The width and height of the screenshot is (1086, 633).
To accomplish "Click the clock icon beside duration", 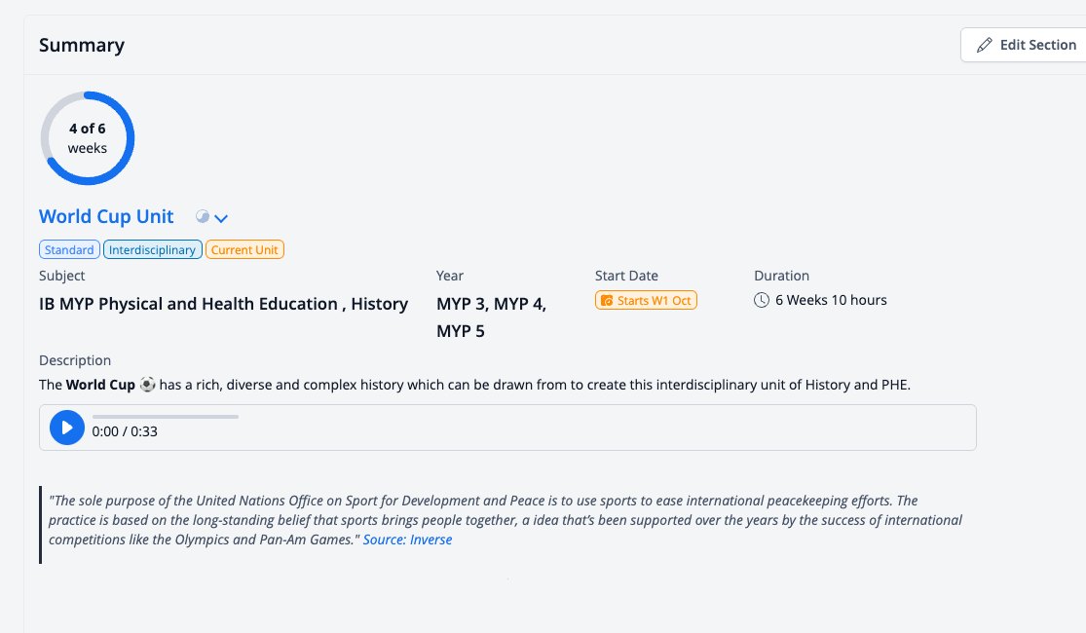I will [x=761, y=301].
